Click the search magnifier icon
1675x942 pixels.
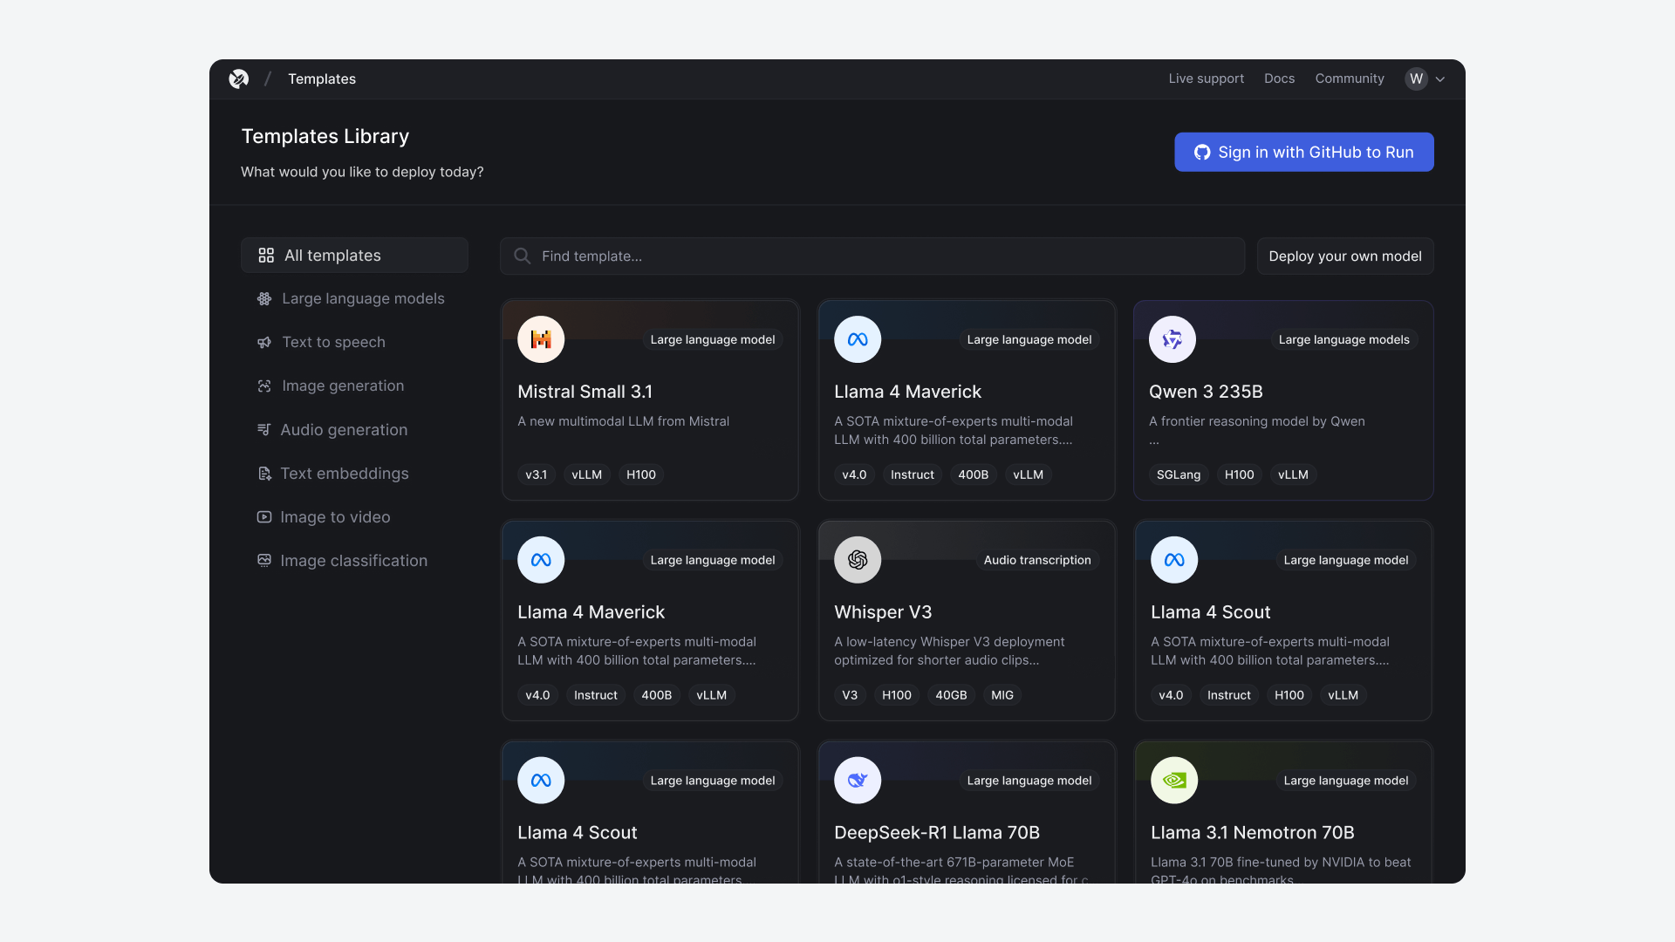click(523, 256)
